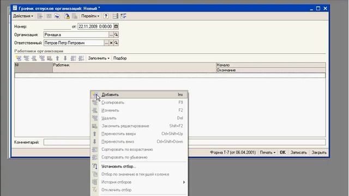Click the Ответственный field with Петров Петр Петрович
The height and width of the screenshot is (196, 349).
point(74,43)
